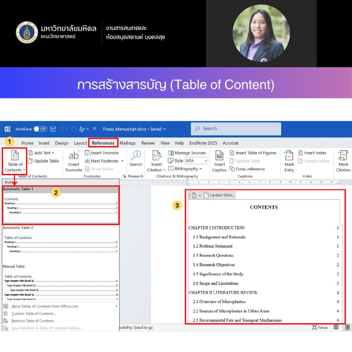Switch to the Mailings tab

(127, 143)
